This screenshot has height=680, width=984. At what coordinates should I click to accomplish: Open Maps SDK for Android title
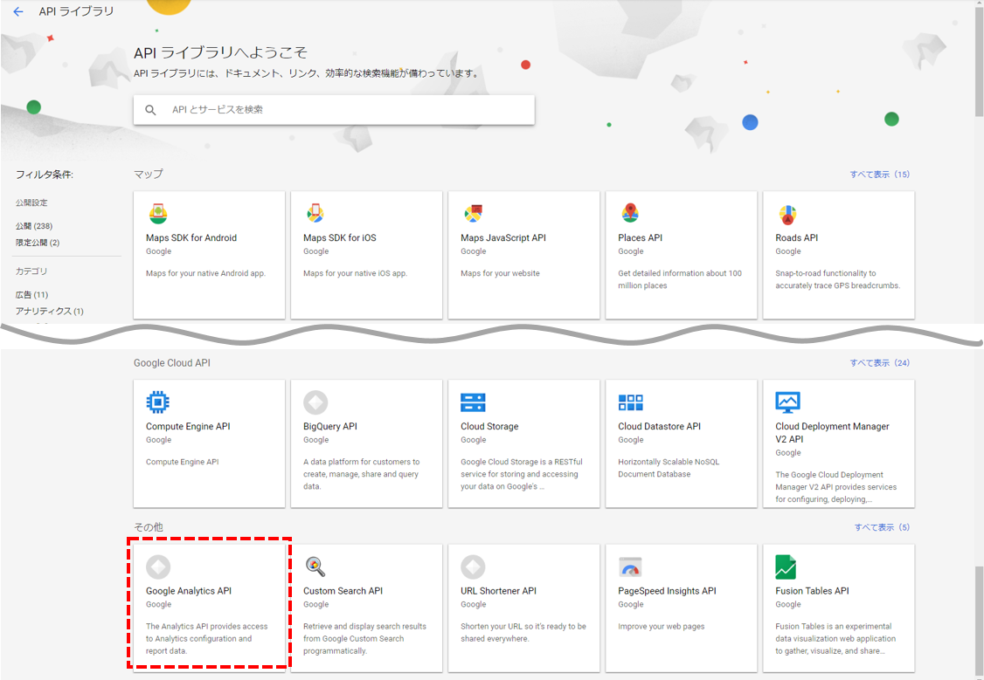click(x=191, y=237)
